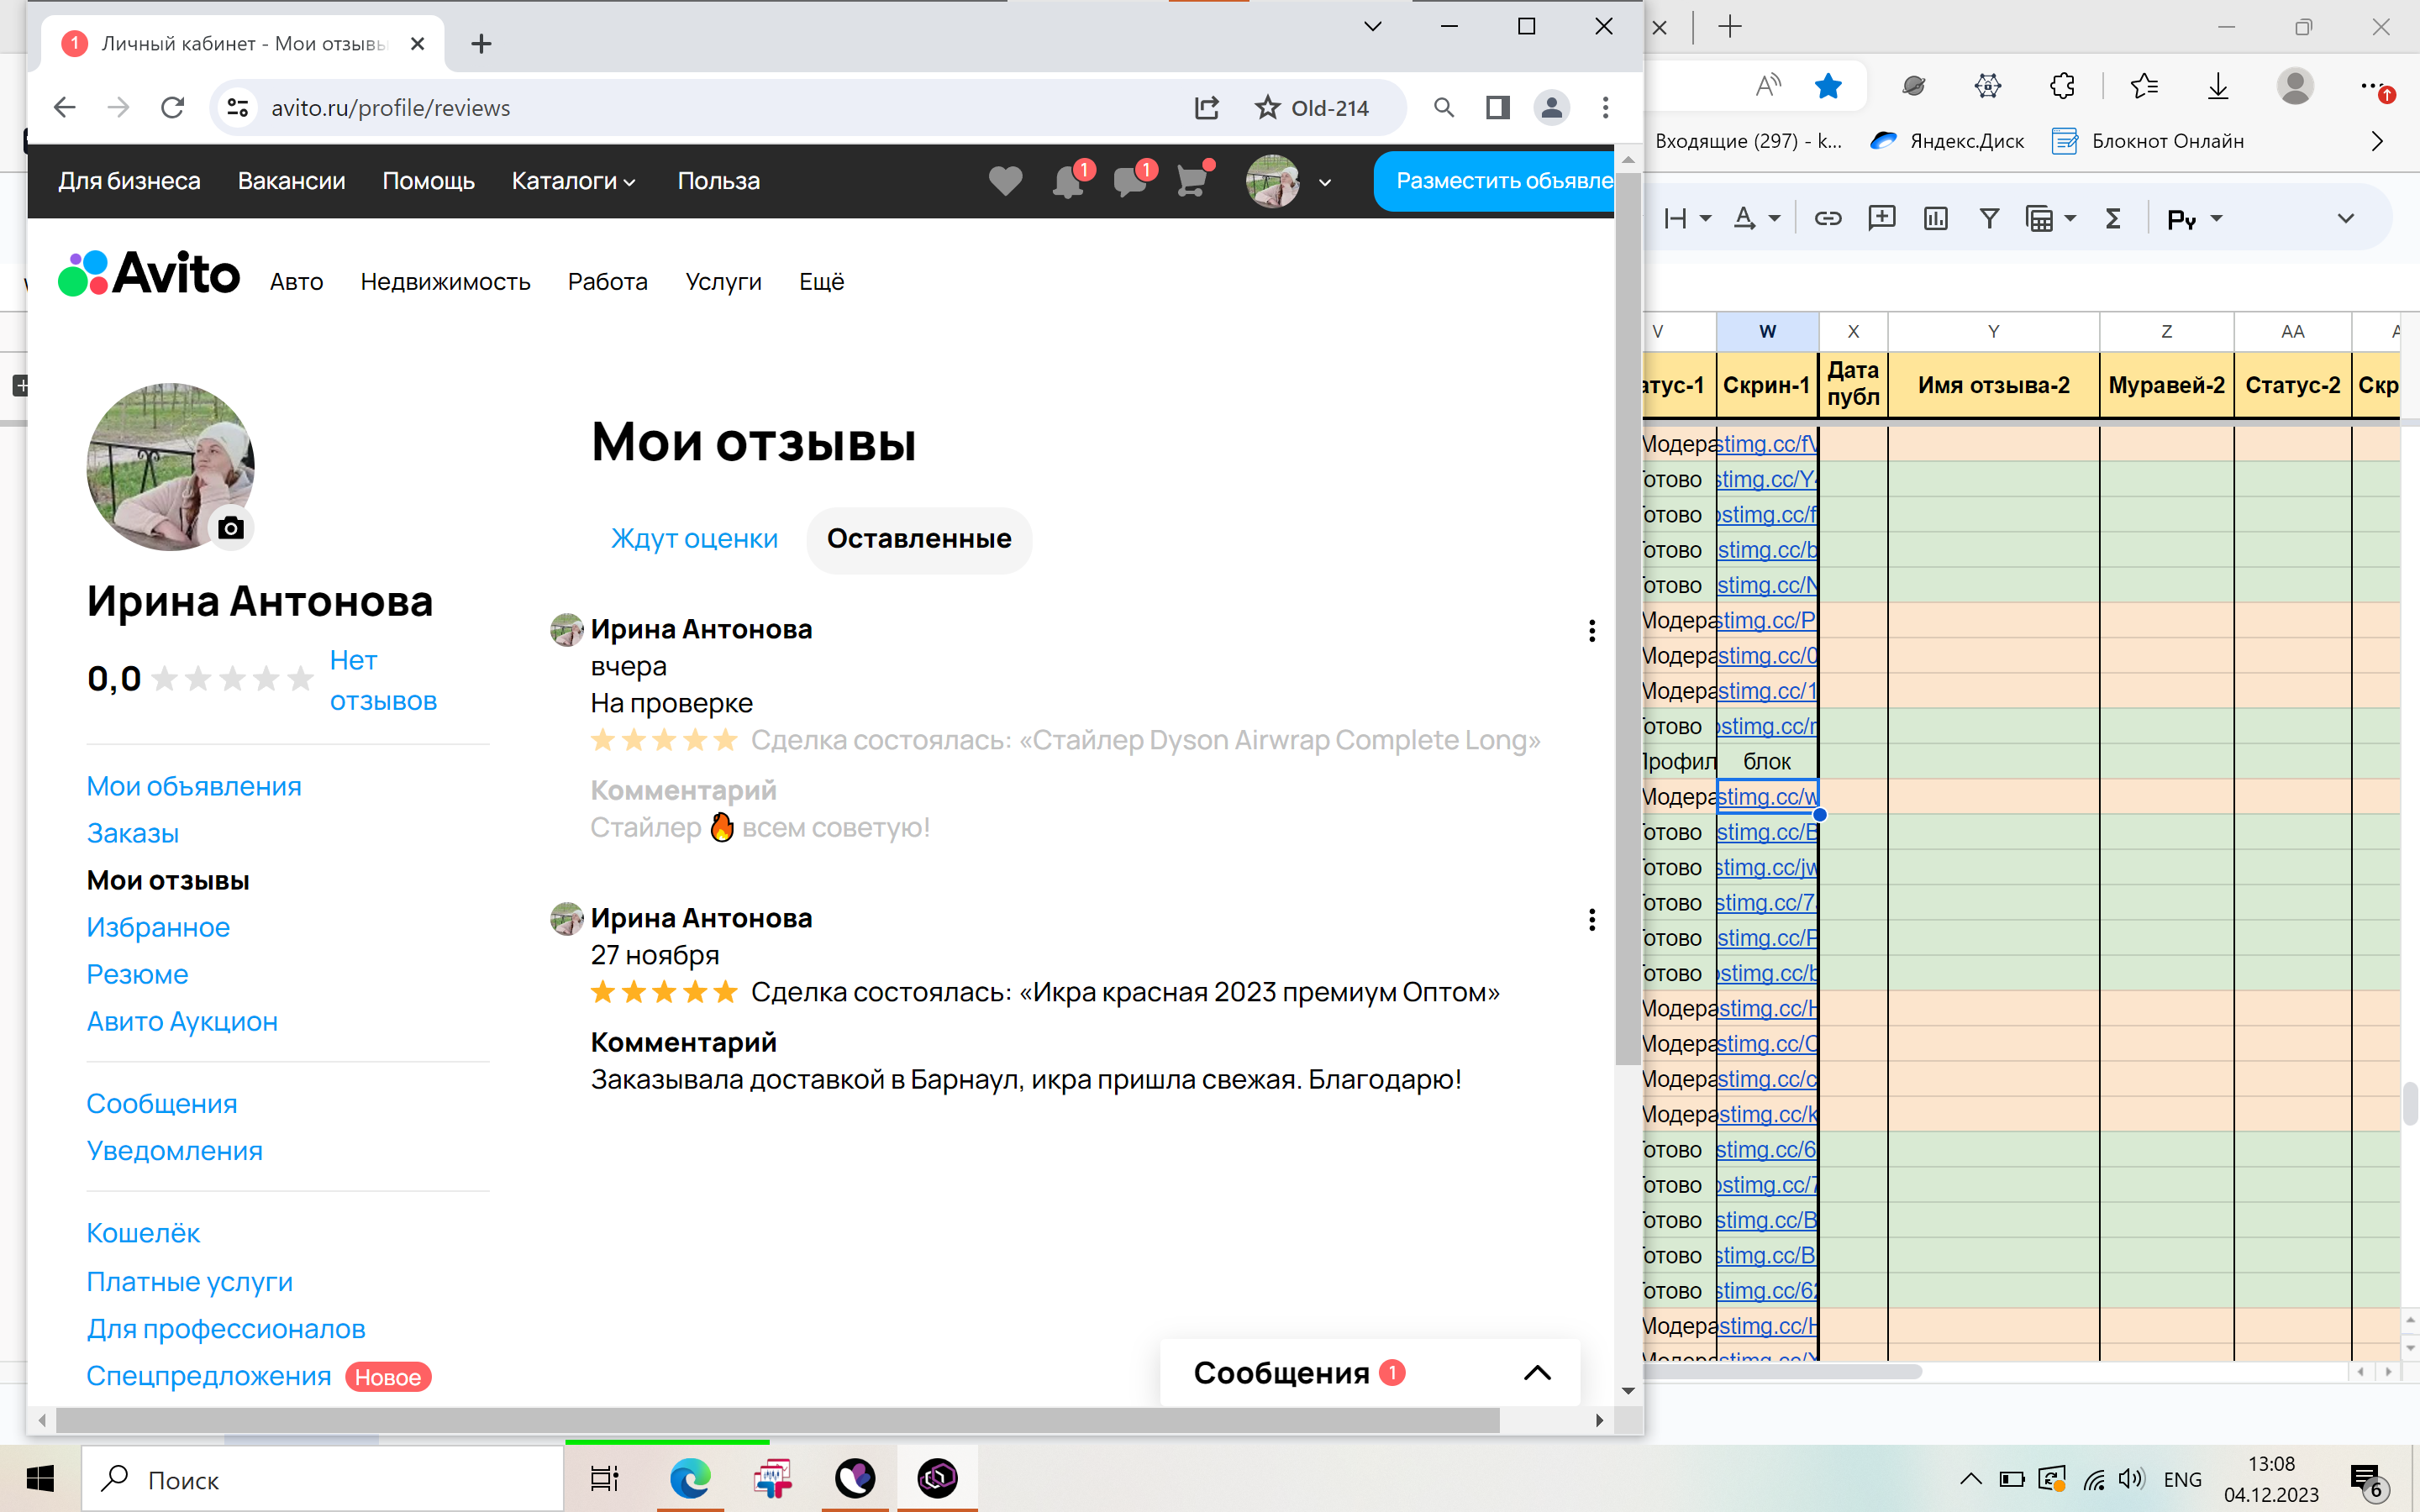This screenshot has width=2420, height=1512.
Task: Click the spreadsheet filter funnel icon
Action: coord(1989,218)
